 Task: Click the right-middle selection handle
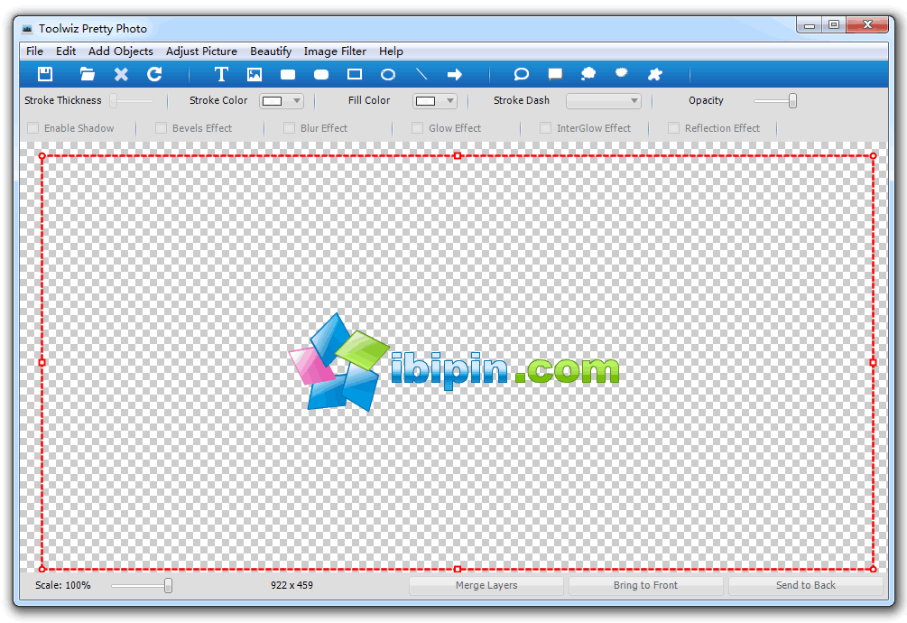pos(874,363)
